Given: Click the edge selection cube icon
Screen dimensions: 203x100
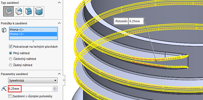Looking at the screenshot, I should [4, 30].
